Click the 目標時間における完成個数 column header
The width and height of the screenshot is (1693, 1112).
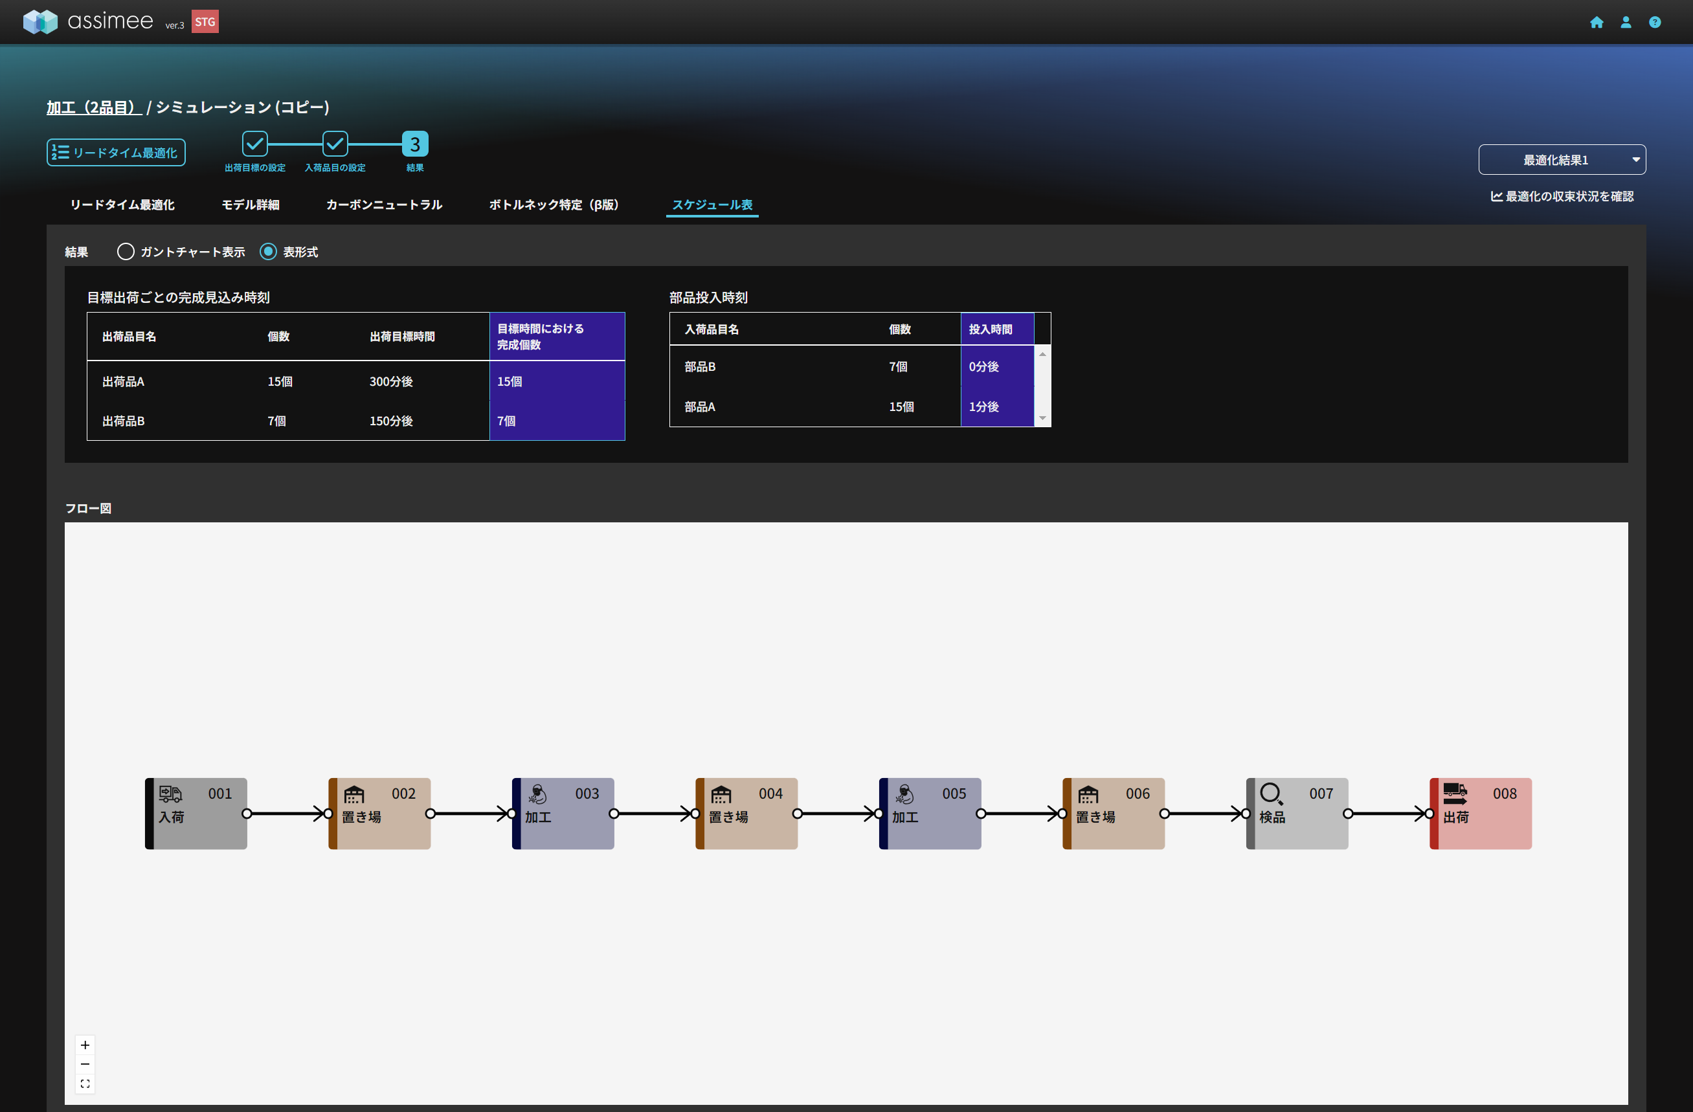coord(557,337)
